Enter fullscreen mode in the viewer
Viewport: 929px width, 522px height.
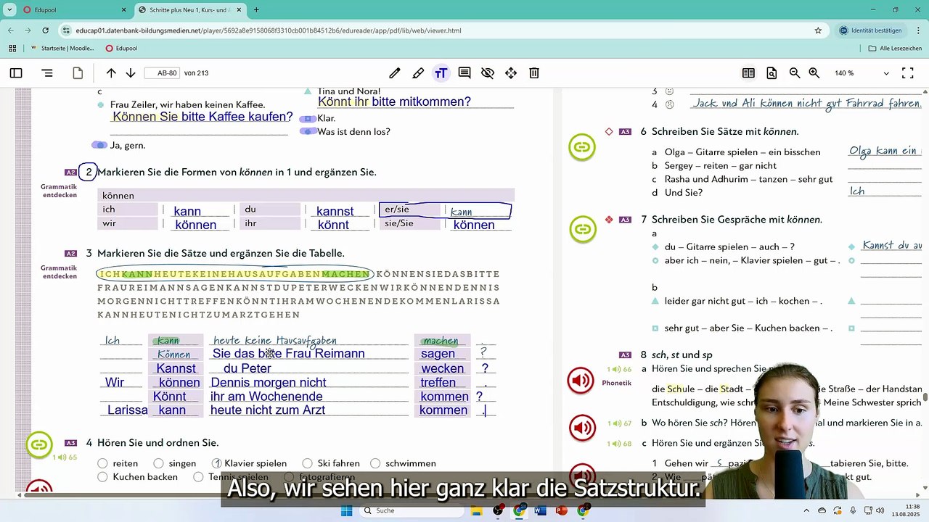click(907, 73)
